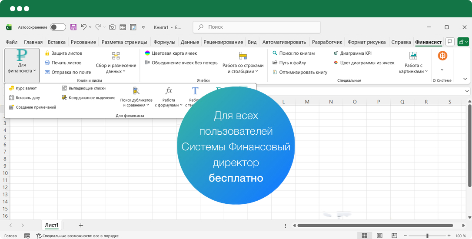The height and width of the screenshot is (239, 472).
Task: Click the zoom slider handle
Action: coord(427,236)
